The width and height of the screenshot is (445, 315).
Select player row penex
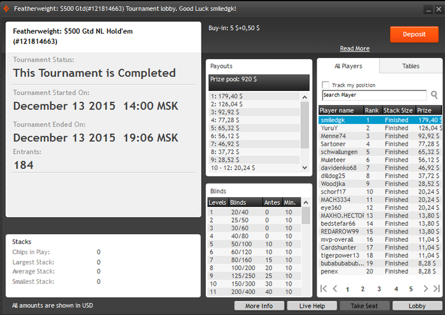(x=380, y=271)
